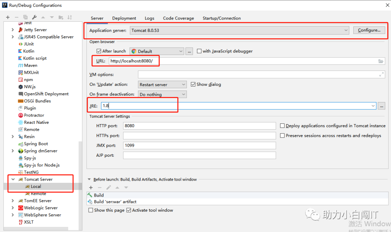Select Remote under Tomcat Server

38,194
